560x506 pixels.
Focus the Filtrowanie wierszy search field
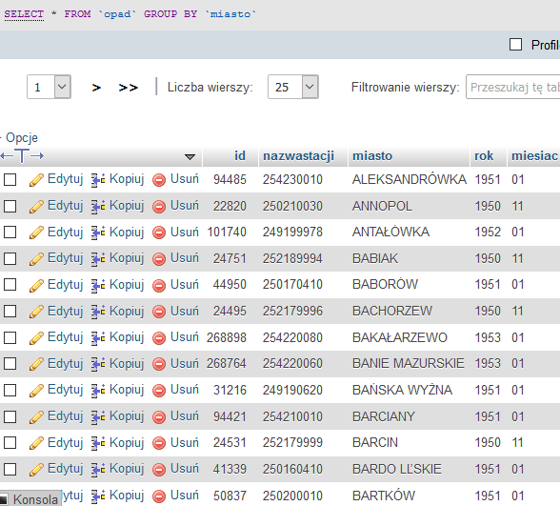point(512,87)
